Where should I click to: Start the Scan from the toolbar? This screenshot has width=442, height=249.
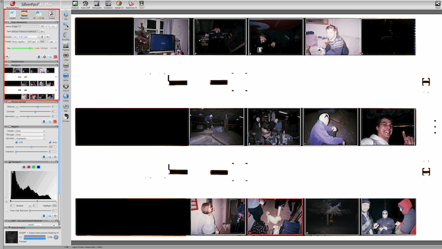point(141,4)
